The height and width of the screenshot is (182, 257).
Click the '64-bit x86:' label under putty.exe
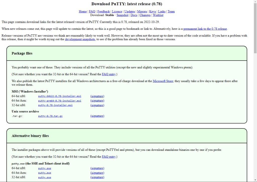click(19, 168)
